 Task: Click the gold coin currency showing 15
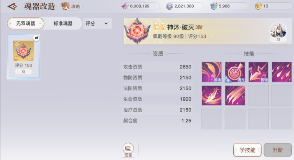(x=273, y=6)
